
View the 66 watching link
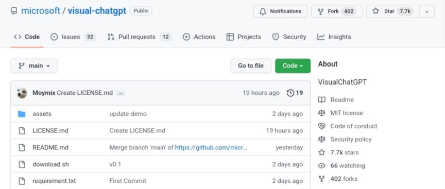[348, 165]
